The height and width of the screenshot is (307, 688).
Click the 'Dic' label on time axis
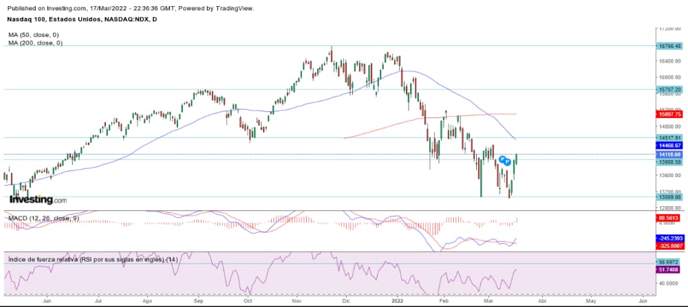pyautogui.click(x=346, y=302)
